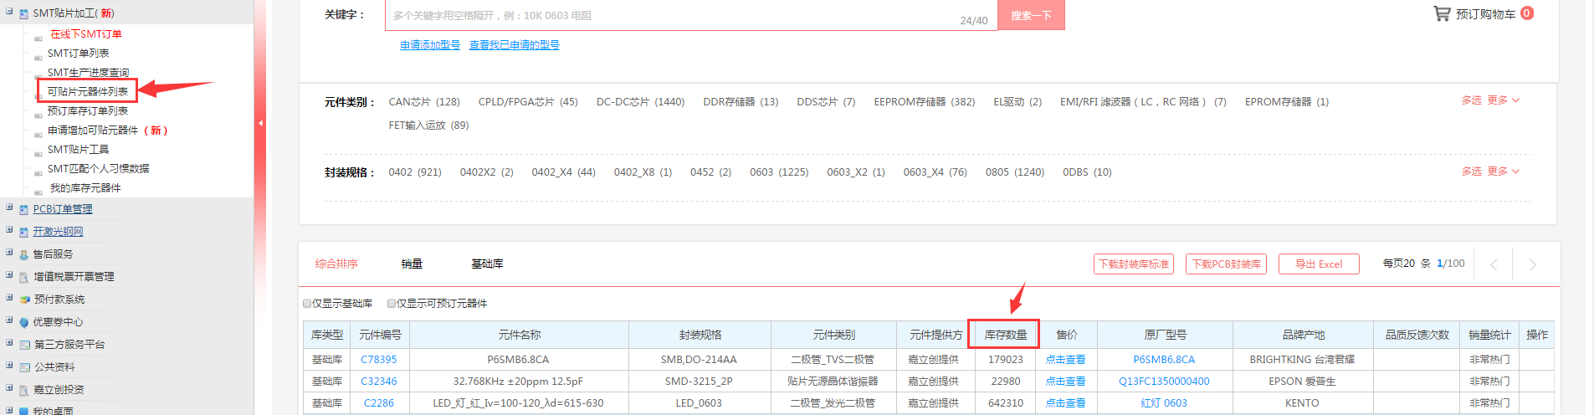This screenshot has height=415, width=1594.
Task: Click the 搜索一下 search button
Action: (1031, 15)
